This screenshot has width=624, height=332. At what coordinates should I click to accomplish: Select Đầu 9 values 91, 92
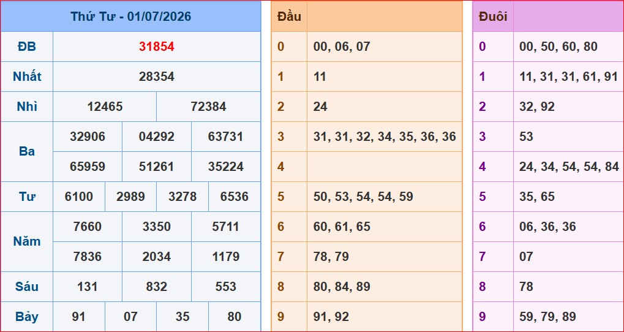pos(331,317)
